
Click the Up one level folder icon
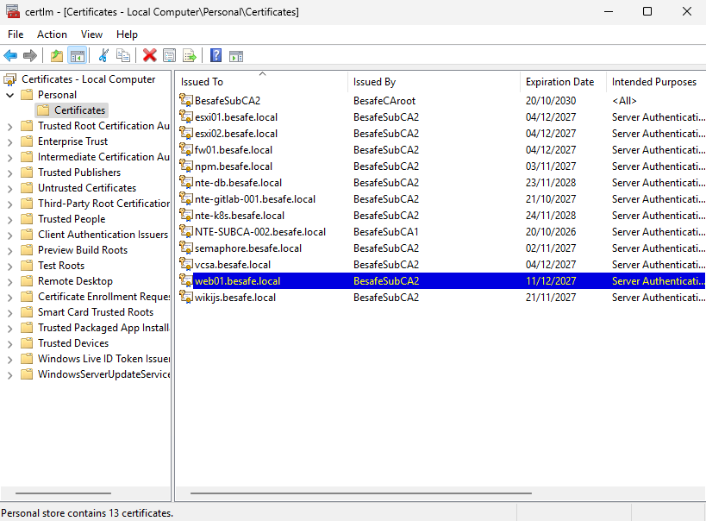pos(57,56)
